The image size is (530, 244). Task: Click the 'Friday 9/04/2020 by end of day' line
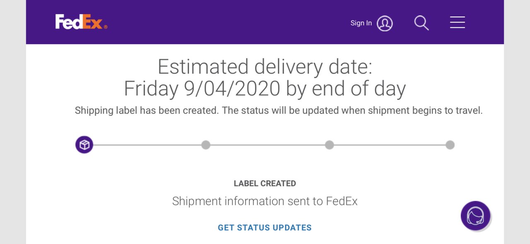coord(265,88)
